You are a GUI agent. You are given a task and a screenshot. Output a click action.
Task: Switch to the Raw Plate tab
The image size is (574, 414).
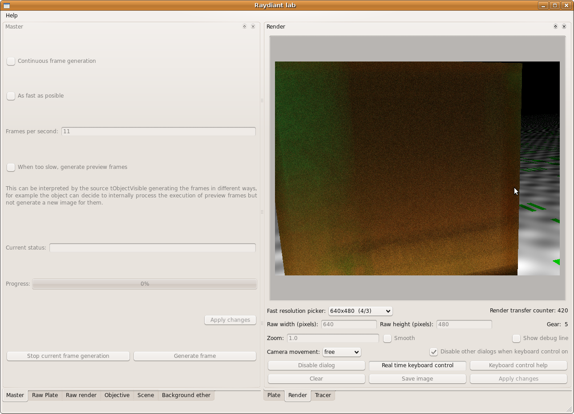point(45,395)
